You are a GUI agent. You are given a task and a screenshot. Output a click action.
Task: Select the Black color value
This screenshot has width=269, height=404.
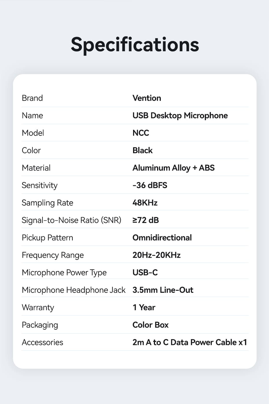pos(143,150)
